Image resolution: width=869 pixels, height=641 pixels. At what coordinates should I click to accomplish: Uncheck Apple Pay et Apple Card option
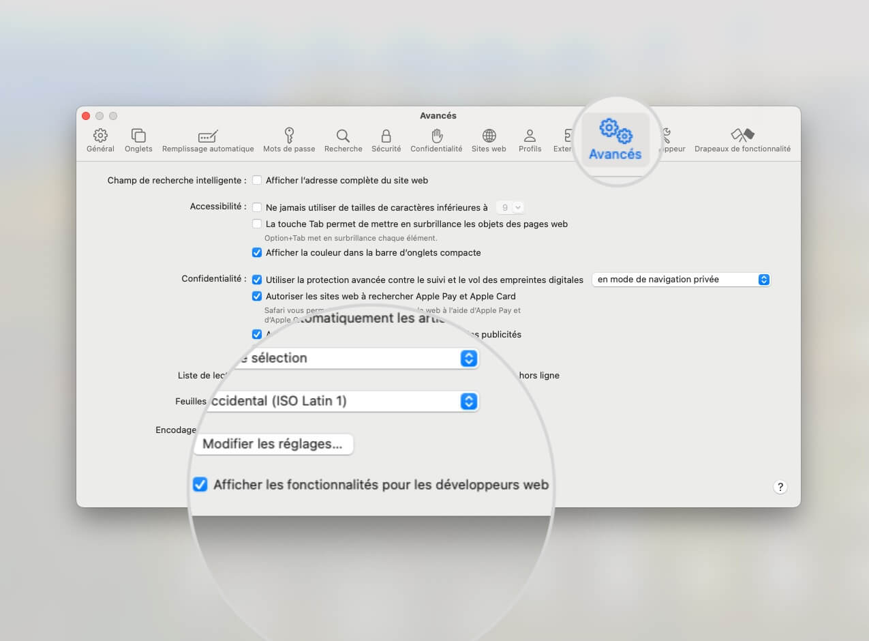click(257, 296)
